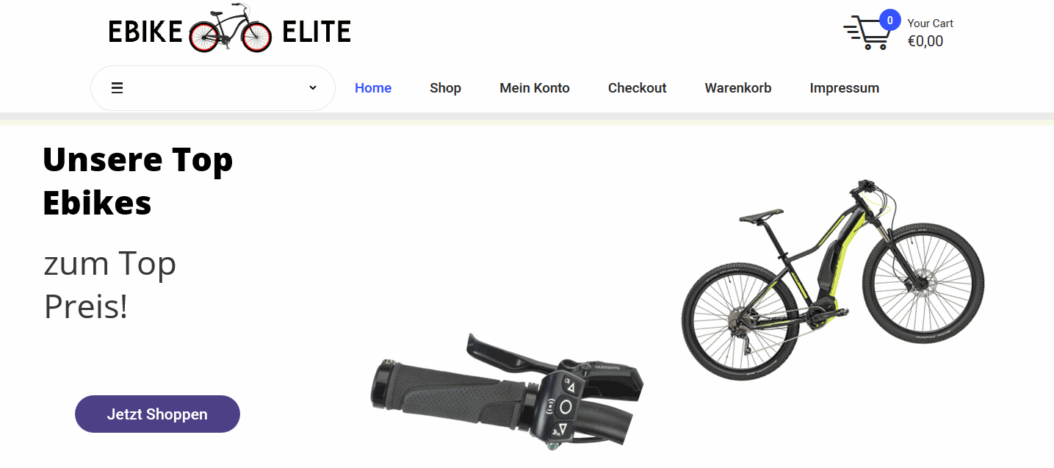Click the zum Top Preis! text

110,285
